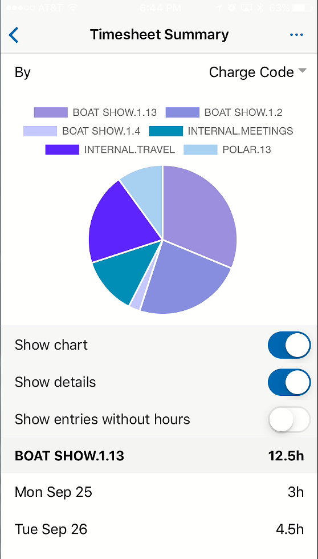Tap the back arrow icon
Viewport: 318px width, 559px height.
coord(14,35)
